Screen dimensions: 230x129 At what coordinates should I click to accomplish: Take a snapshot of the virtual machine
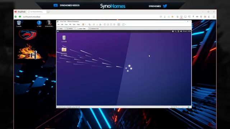tap(94, 24)
